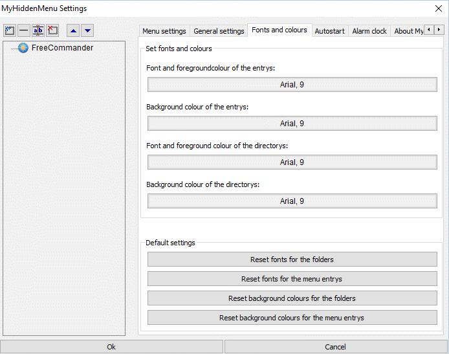Viewport: 449px width, 354px height.
Task: Choose the entries' font and foreground colour
Action: point(292,85)
